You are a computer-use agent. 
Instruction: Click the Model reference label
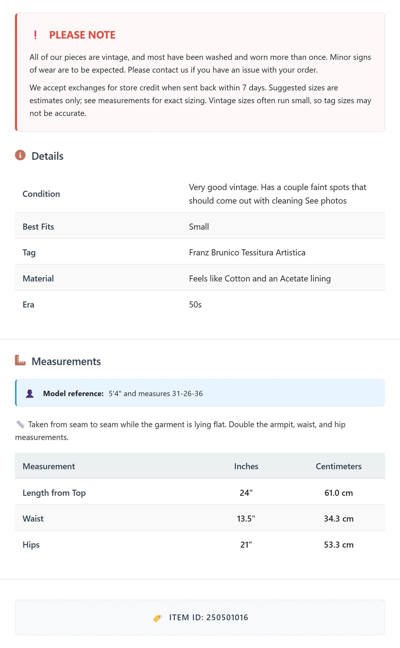[73, 393]
